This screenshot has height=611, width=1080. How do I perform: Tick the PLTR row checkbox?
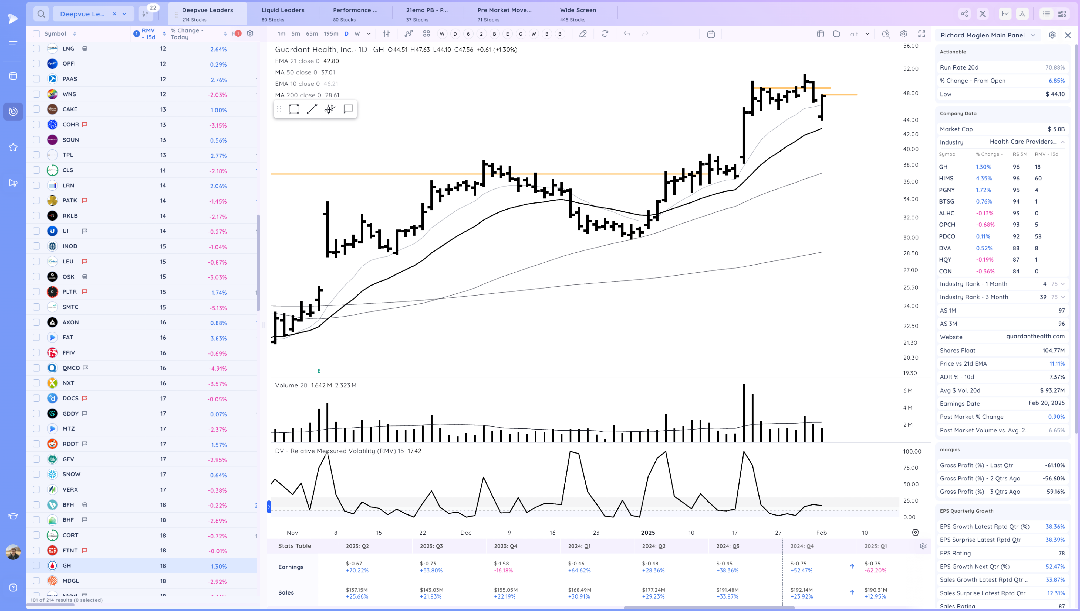point(36,292)
